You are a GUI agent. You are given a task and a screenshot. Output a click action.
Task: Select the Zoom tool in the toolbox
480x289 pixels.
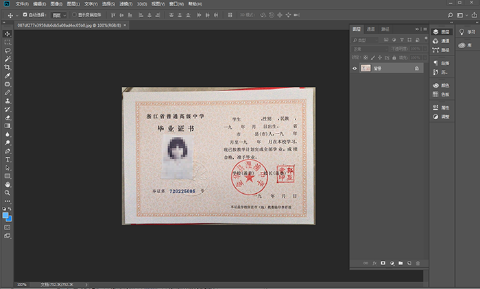click(x=8, y=192)
